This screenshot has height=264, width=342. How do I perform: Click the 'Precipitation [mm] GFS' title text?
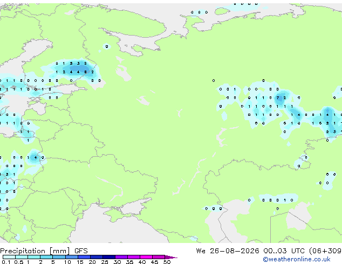[x=44, y=251]
